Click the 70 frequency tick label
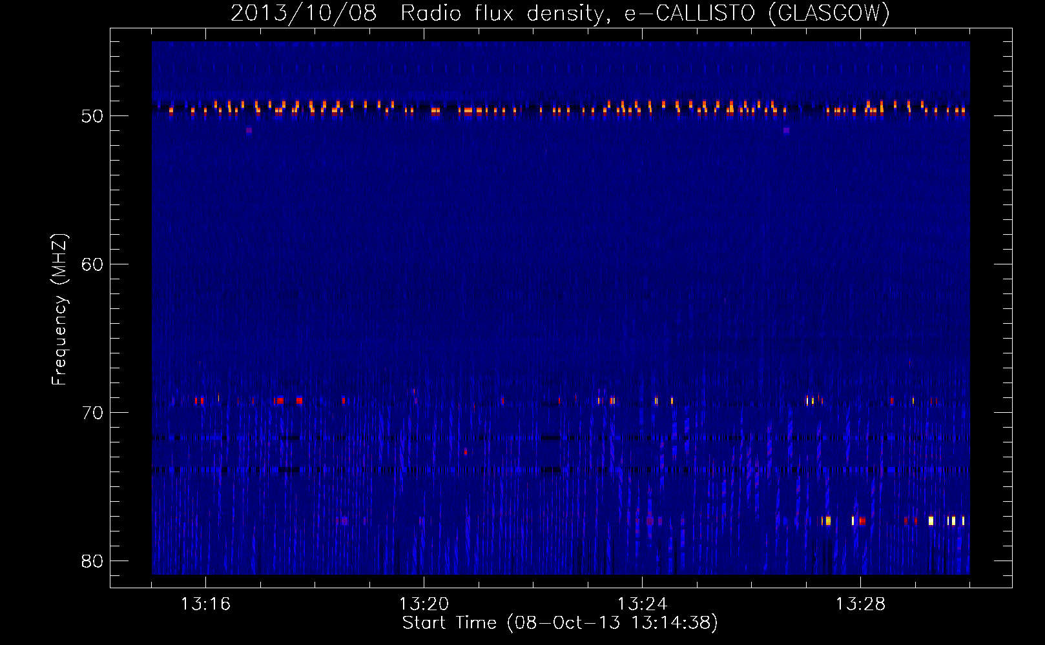 coord(92,413)
